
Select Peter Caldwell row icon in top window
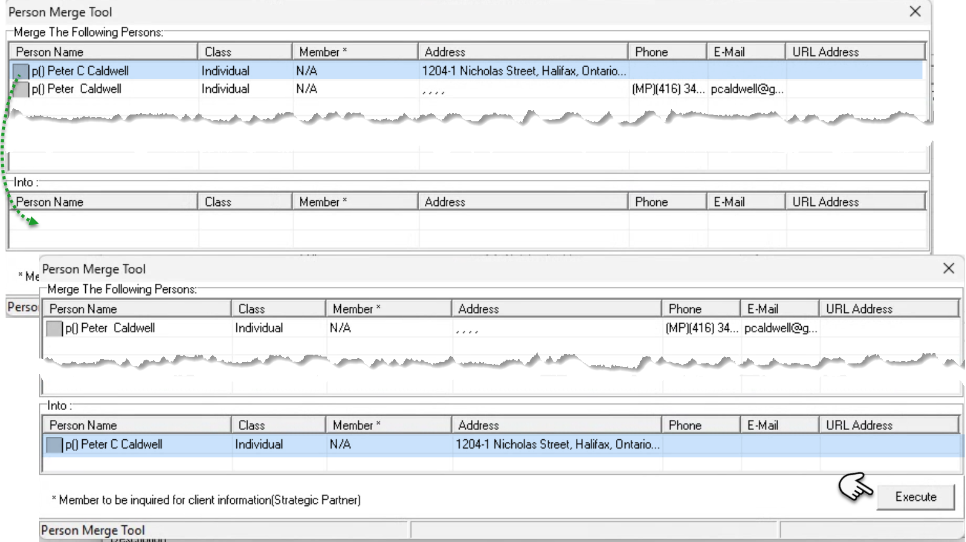[21, 89]
